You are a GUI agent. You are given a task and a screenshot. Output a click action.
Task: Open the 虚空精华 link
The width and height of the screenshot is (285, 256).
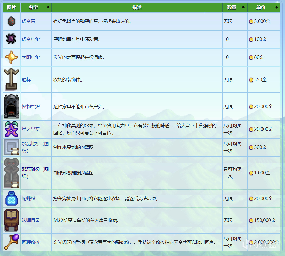(31, 39)
